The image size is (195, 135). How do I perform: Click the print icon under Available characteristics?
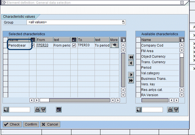(170, 110)
